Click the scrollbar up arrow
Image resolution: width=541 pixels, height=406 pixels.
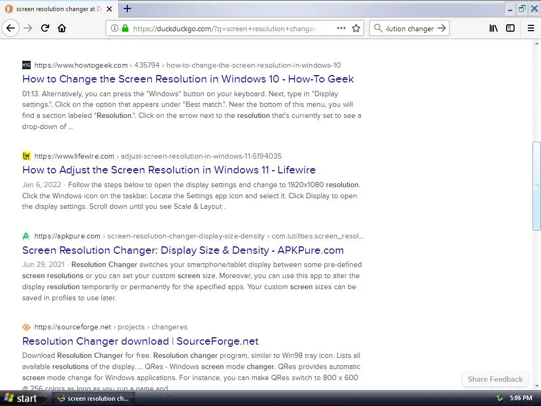537,43
